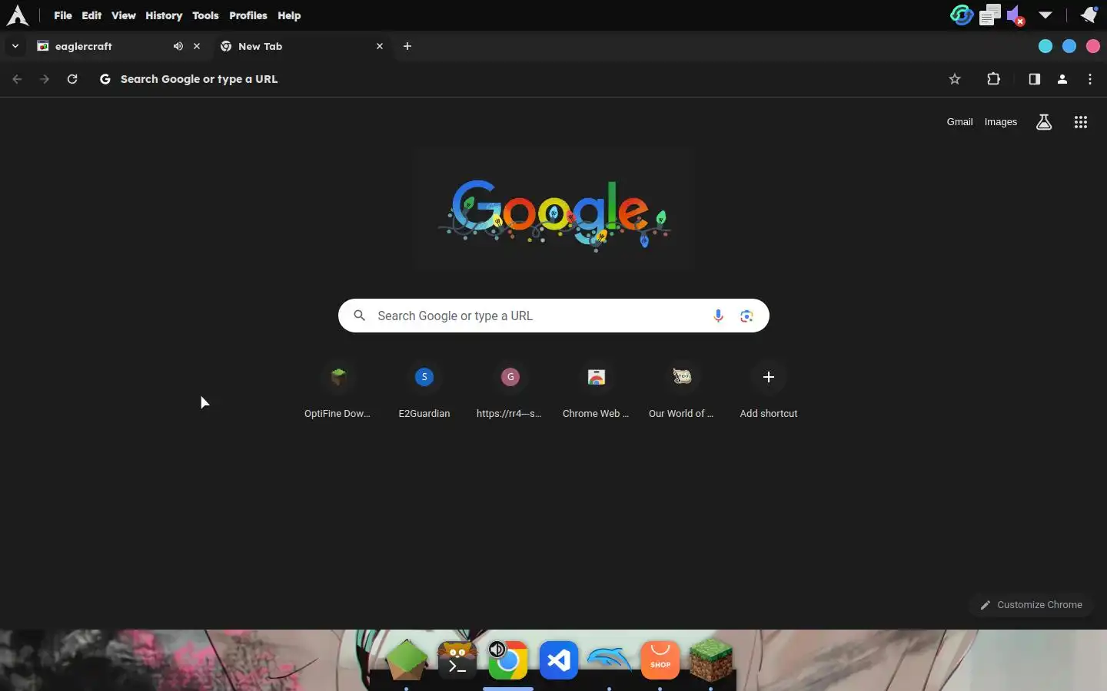Click the Google search box
Viewport: 1107px width, 691px height.
tap(553, 316)
